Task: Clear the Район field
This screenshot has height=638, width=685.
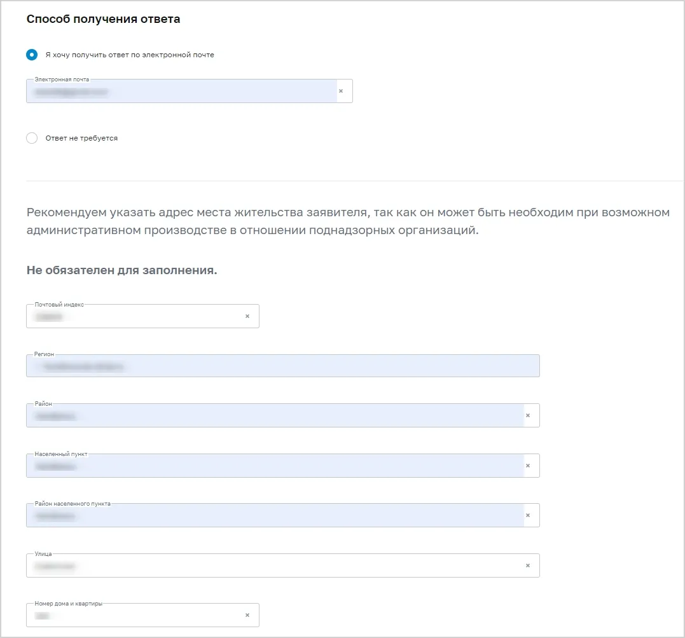Action: click(x=528, y=415)
